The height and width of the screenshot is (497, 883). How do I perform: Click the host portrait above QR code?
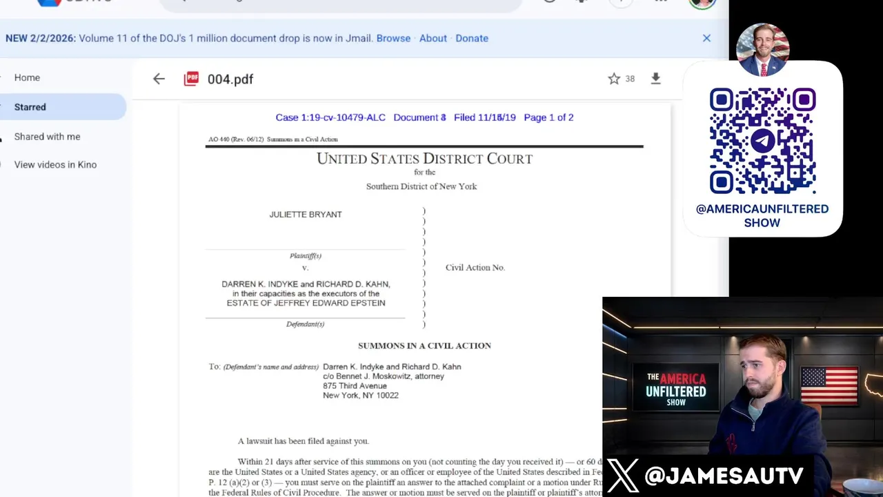click(762, 50)
